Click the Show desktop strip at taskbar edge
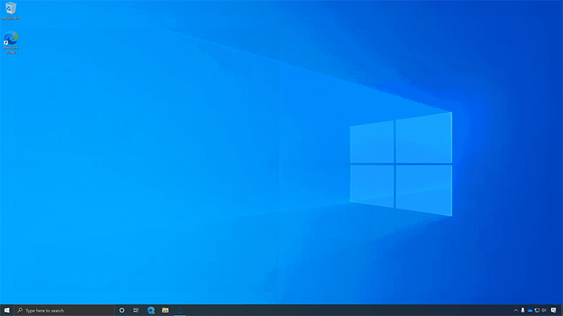 (x=562, y=310)
